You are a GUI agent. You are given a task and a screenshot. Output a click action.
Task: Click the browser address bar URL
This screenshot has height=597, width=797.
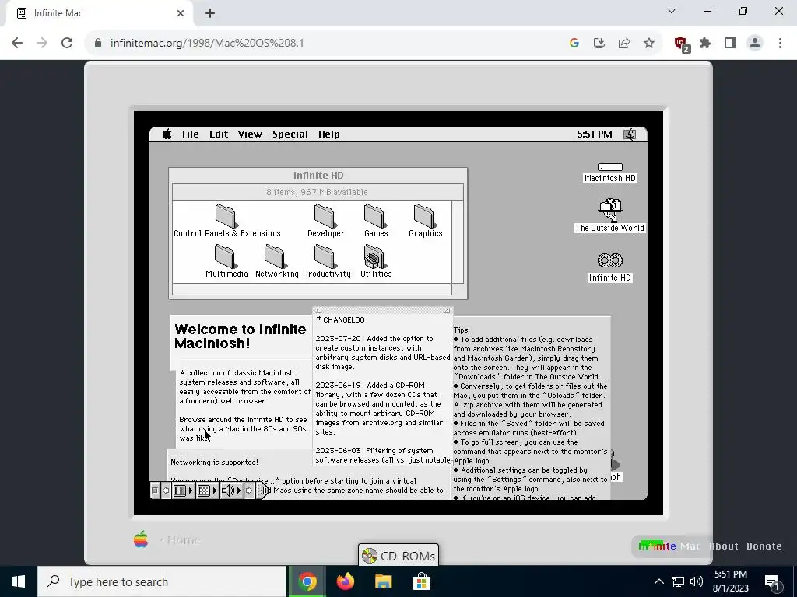[207, 43]
